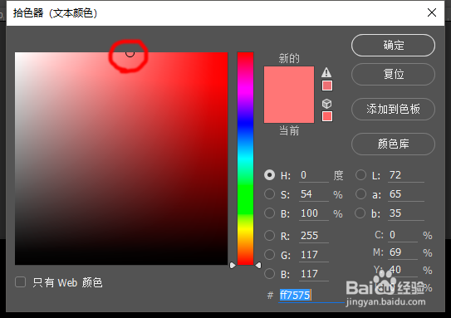Click the vertical hue spectrum slider
Screen dimensions: 451x318
[245, 159]
